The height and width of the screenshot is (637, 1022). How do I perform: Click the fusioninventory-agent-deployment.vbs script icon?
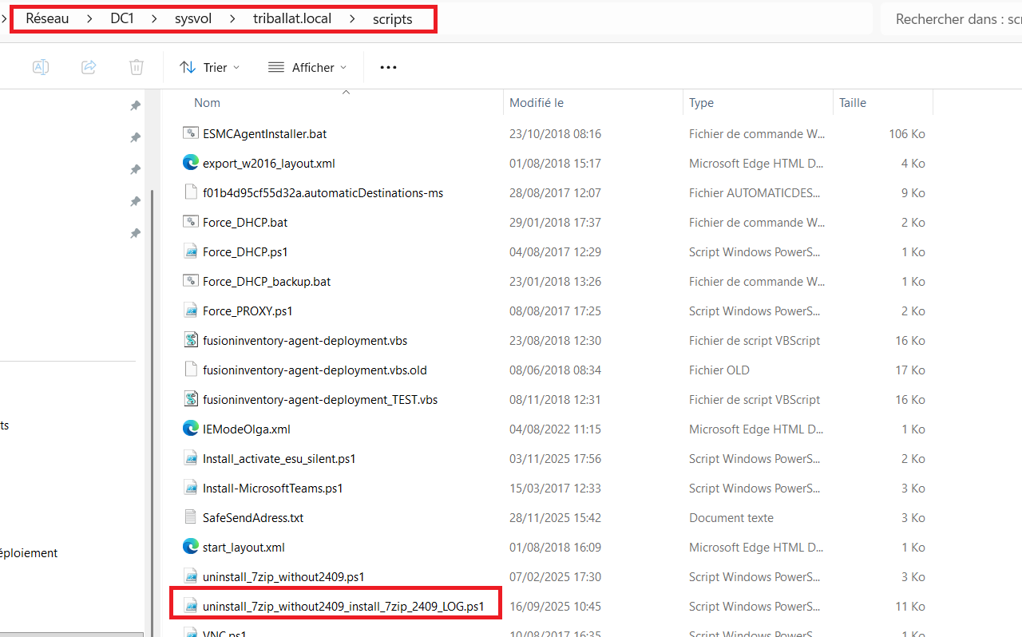[190, 340]
